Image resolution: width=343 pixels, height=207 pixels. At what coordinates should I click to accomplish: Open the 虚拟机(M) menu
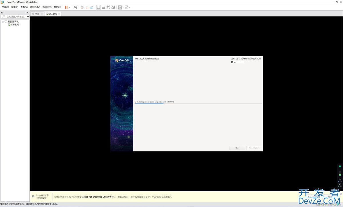35,7
